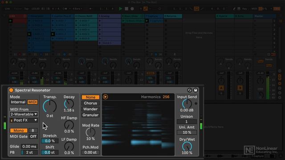Click the LF Damp knob

pos(69,146)
